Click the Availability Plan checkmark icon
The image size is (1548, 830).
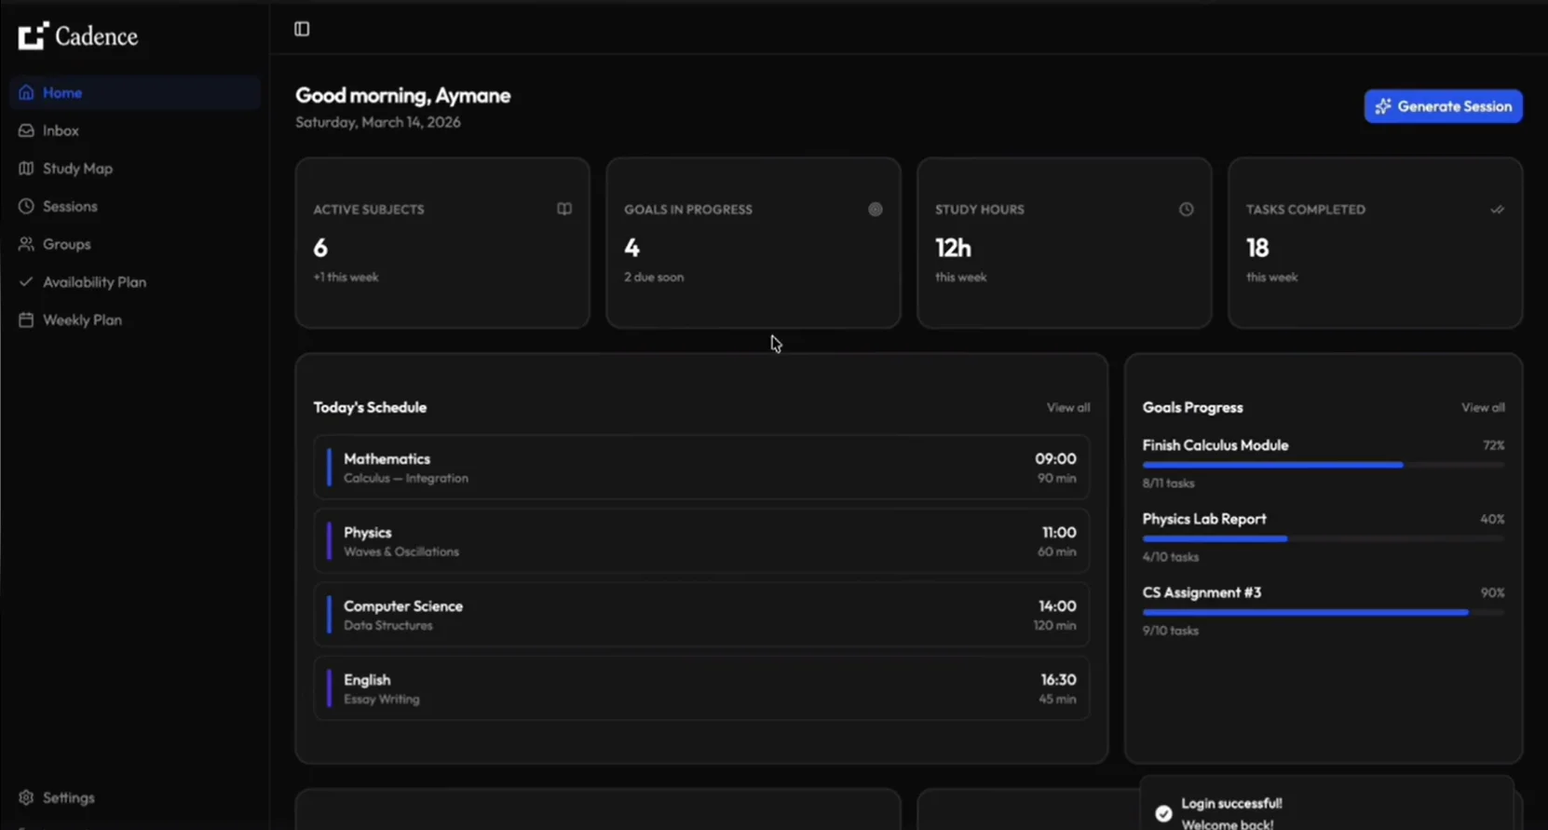[26, 281]
